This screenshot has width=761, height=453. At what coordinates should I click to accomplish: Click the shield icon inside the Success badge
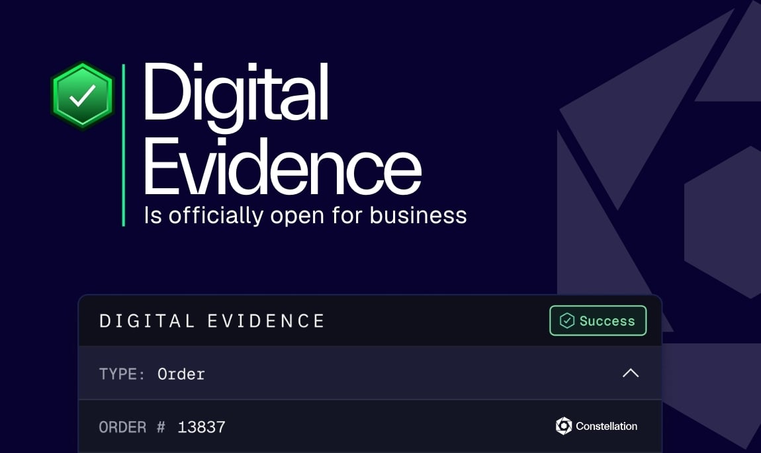566,321
